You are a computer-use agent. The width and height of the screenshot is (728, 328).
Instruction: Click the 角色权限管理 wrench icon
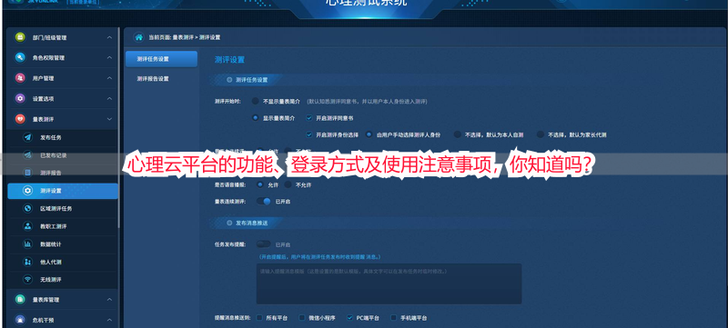(19, 57)
